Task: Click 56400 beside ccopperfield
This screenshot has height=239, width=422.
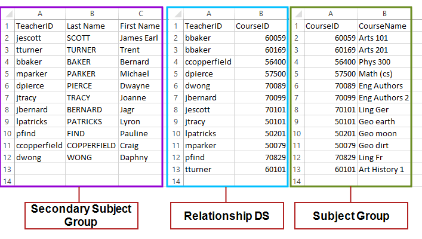Action: coord(261,62)
